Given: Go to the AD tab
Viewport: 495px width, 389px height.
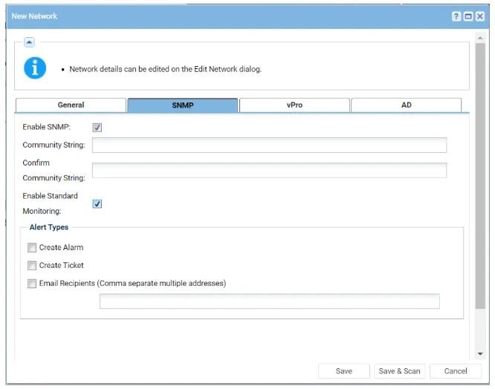Looking at the screenshot, I should pos(406,105).
